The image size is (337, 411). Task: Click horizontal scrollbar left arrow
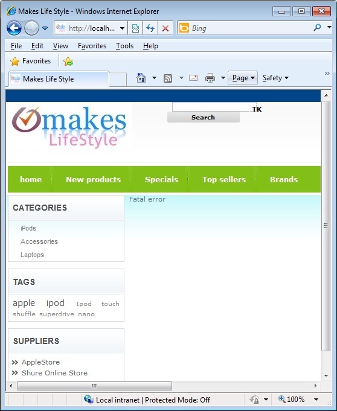(x=11, y=386)
